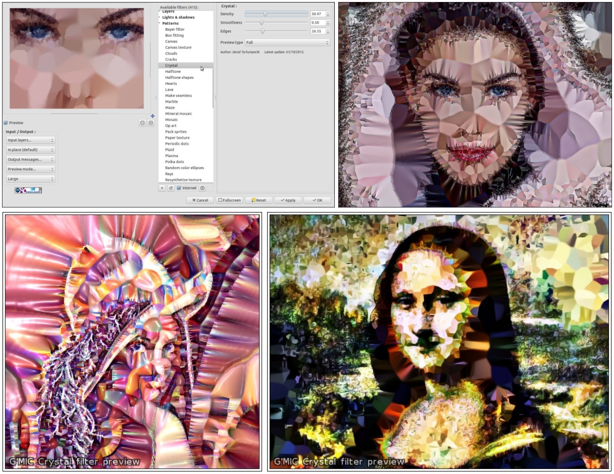Select the Lava filter

[x=169, y=89]
